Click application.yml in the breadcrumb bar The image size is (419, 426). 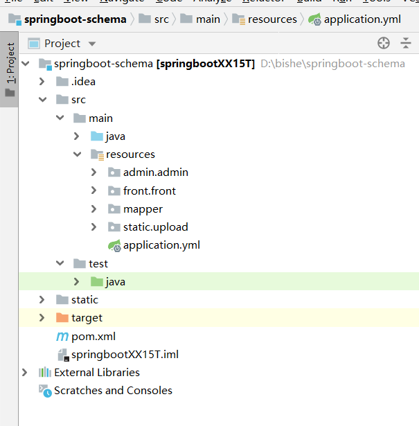coord(362,19)
